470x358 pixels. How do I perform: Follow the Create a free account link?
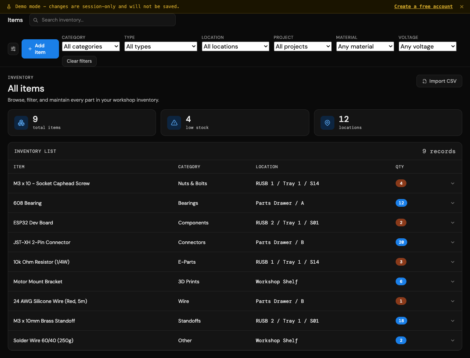pos(423,7)
